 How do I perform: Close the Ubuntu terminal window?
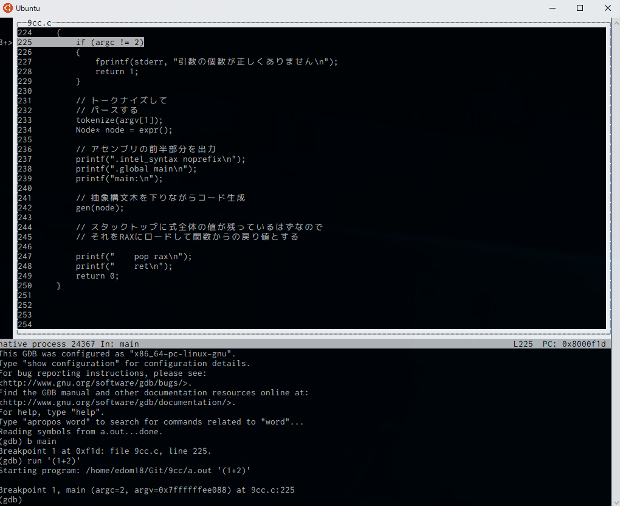click(x=608, y=8)
